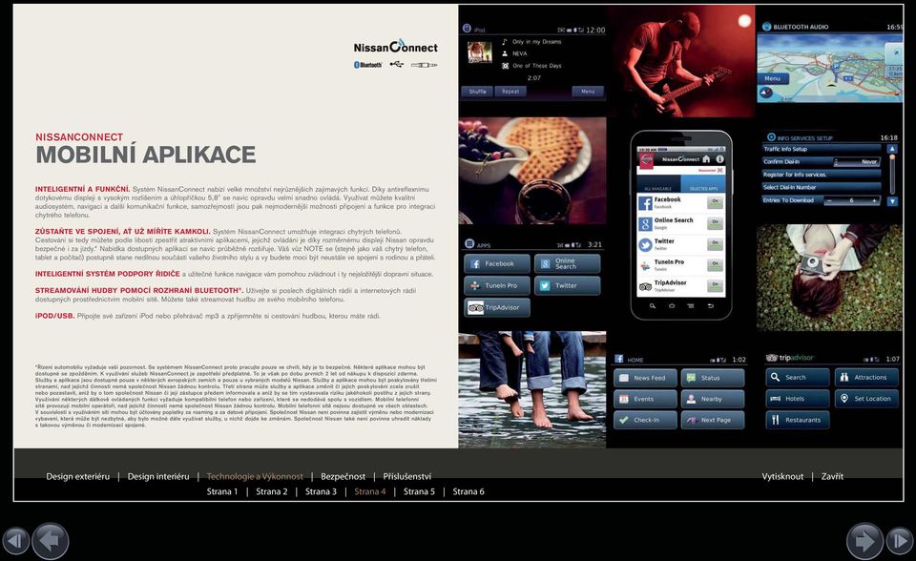
Task: Click the guitarist photo thumbnail
Action: tap(680, 61)
